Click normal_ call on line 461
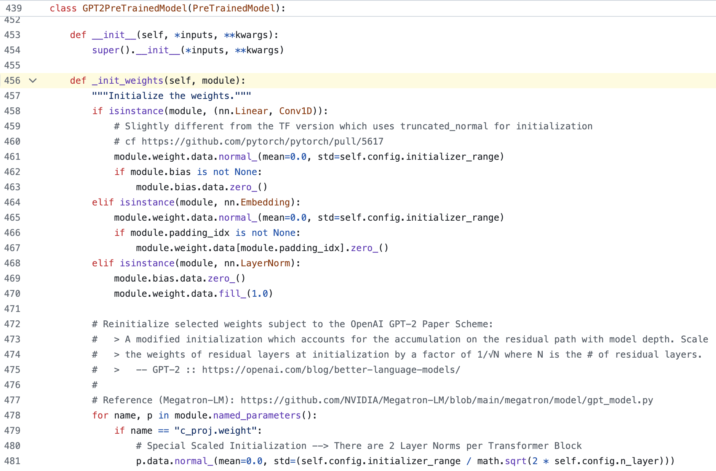Image resolution: width=716 pixels, height=471 pixels. click(238, 157)
